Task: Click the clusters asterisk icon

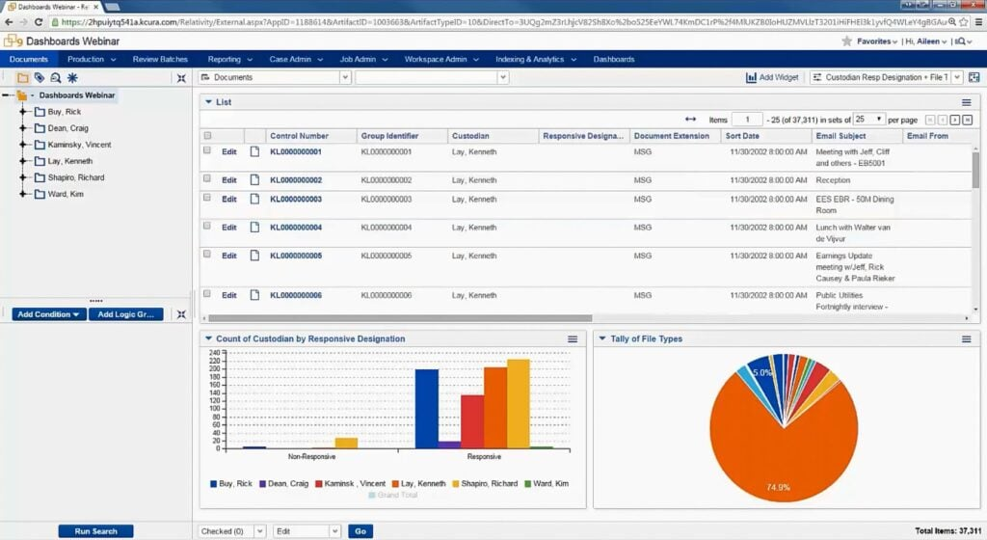Action: (72, 78)
